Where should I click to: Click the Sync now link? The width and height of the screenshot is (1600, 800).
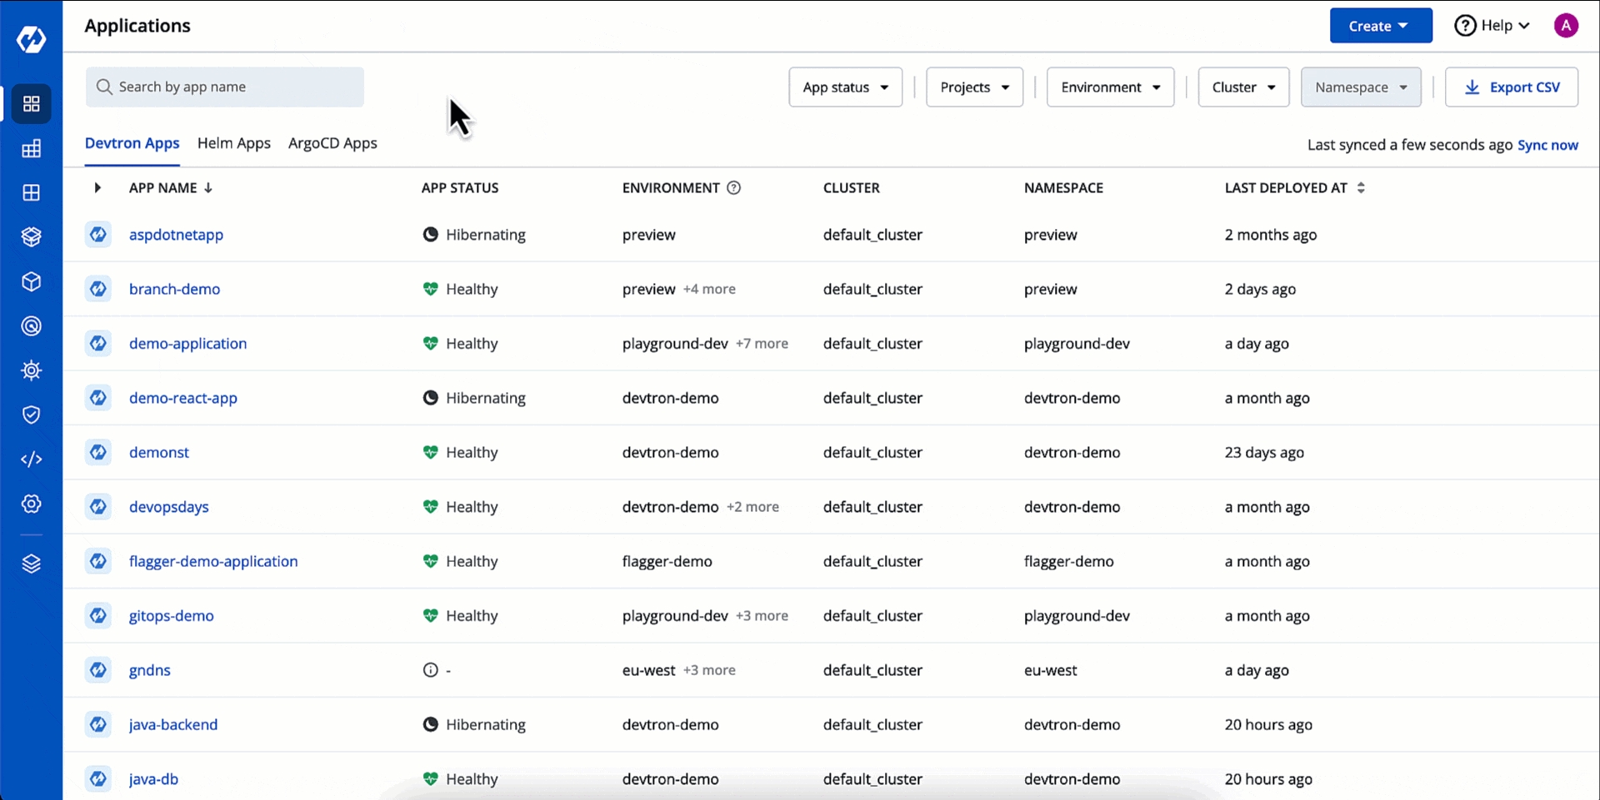pyautogui.click(x=1547, y=145)
